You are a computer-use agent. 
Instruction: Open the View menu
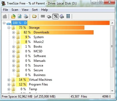pyautogui.click(x=25, y=10)
